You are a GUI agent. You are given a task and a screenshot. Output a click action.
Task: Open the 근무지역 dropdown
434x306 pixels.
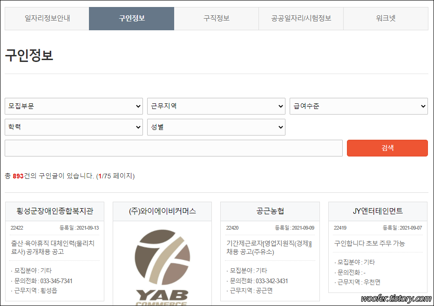(216, 106)
